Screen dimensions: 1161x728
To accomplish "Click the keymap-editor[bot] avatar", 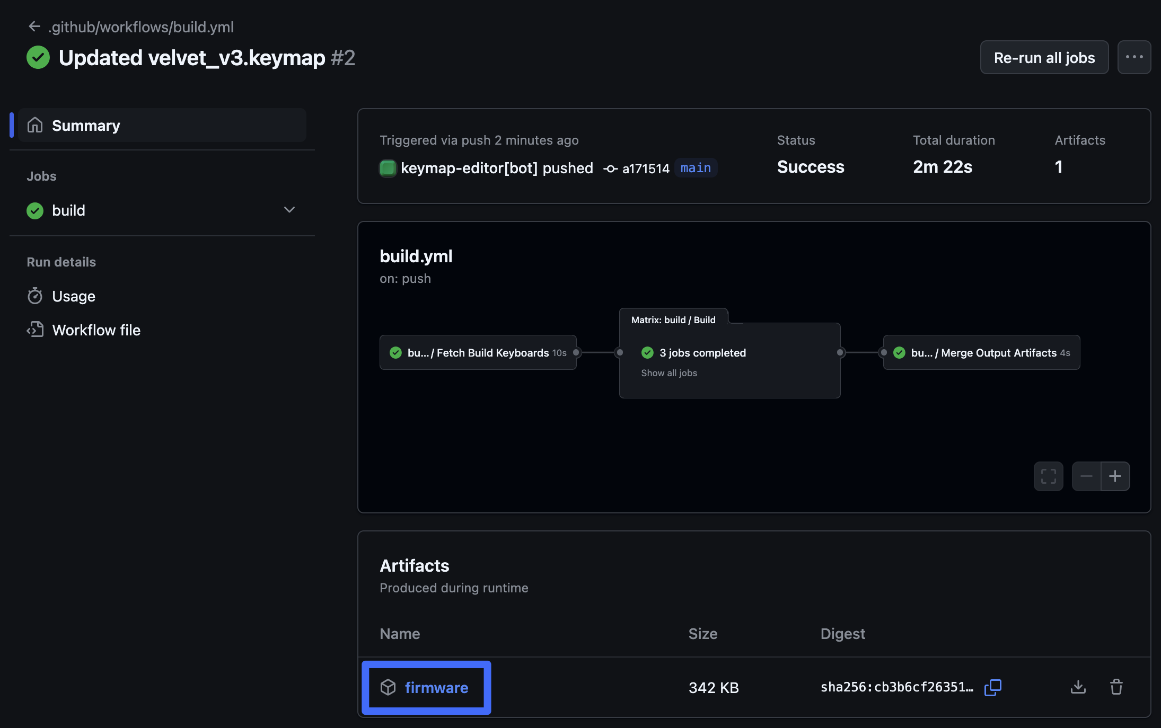I will (388, 168).
